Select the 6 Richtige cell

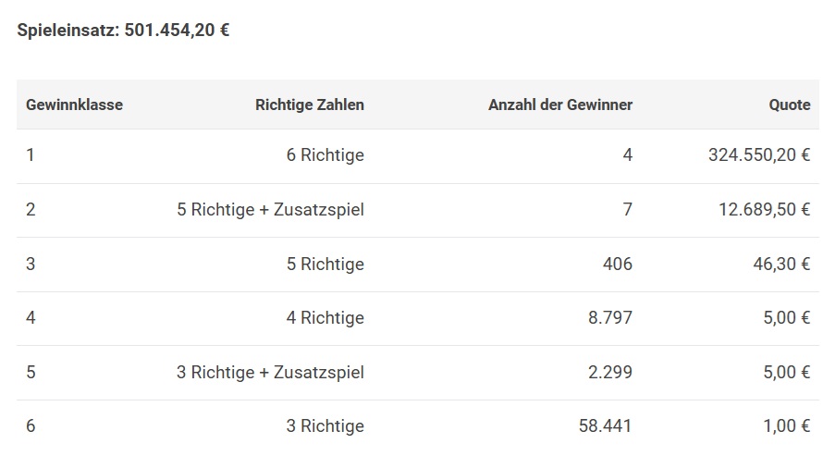325,155
